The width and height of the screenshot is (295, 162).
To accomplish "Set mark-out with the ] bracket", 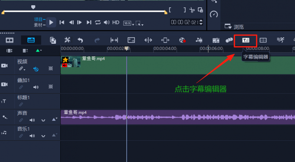I will 185,10.
